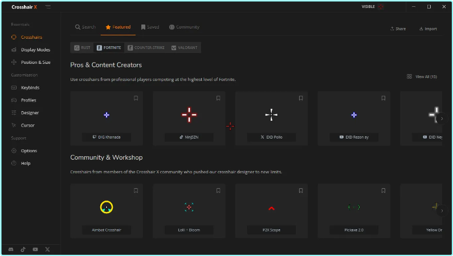Open the Search tab
Viewport: 453px width, 256px height.
pos(85,27)
